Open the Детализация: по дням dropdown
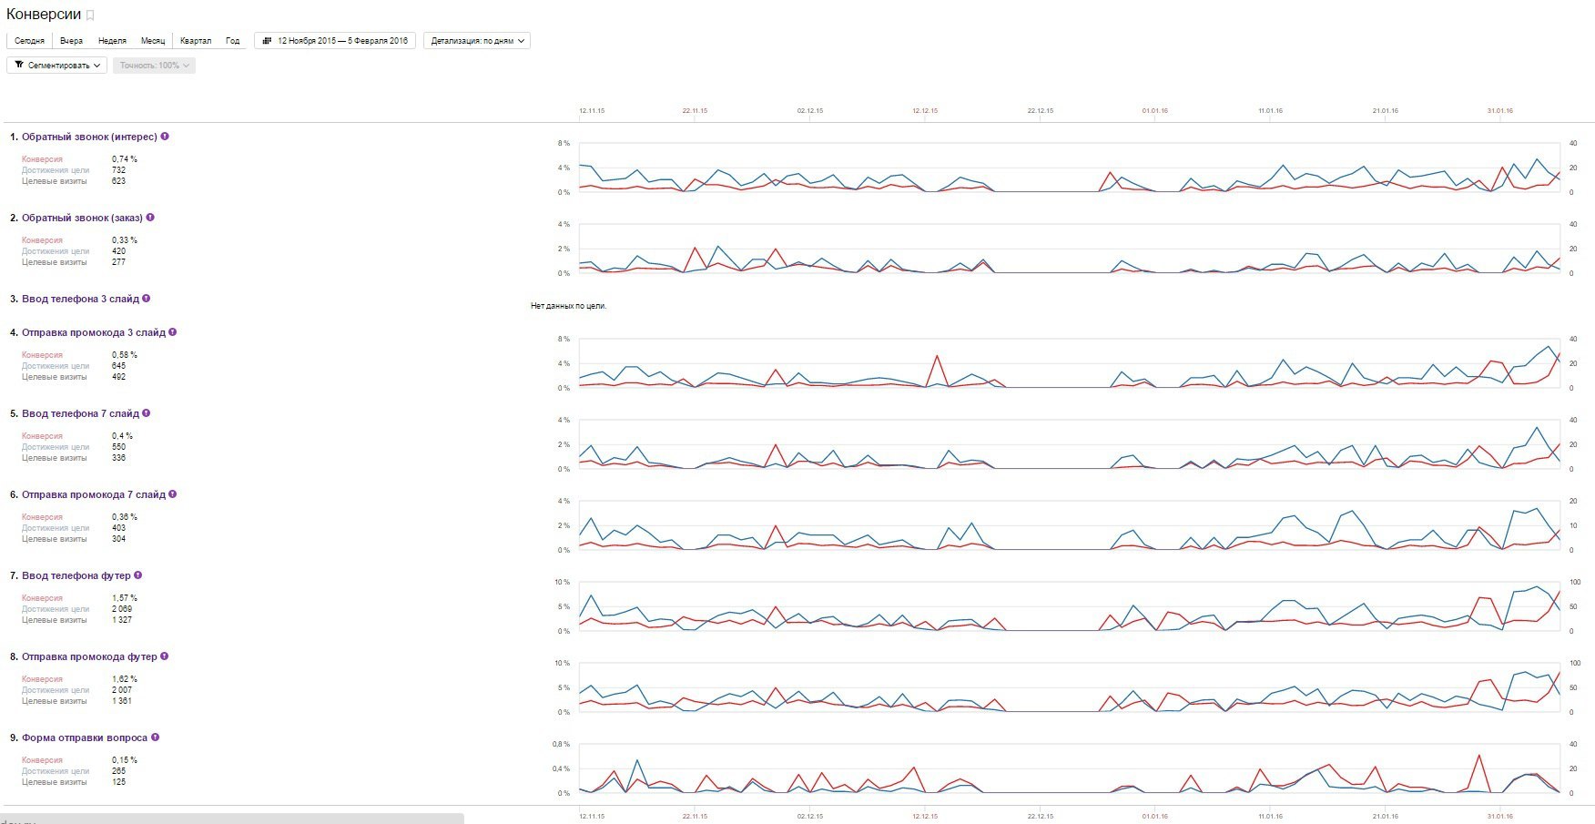The image size is (1595, 824). click(477, 41)
